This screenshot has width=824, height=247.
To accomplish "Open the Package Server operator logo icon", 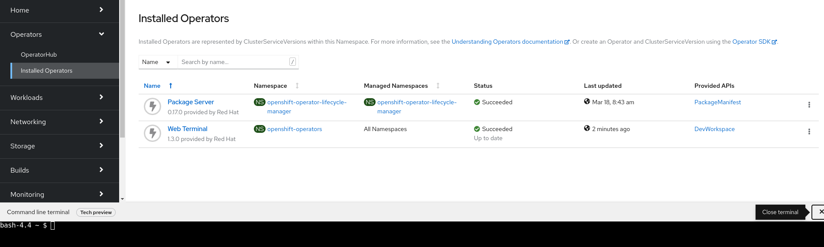I will pyautogui.click(x=152, y=106).
